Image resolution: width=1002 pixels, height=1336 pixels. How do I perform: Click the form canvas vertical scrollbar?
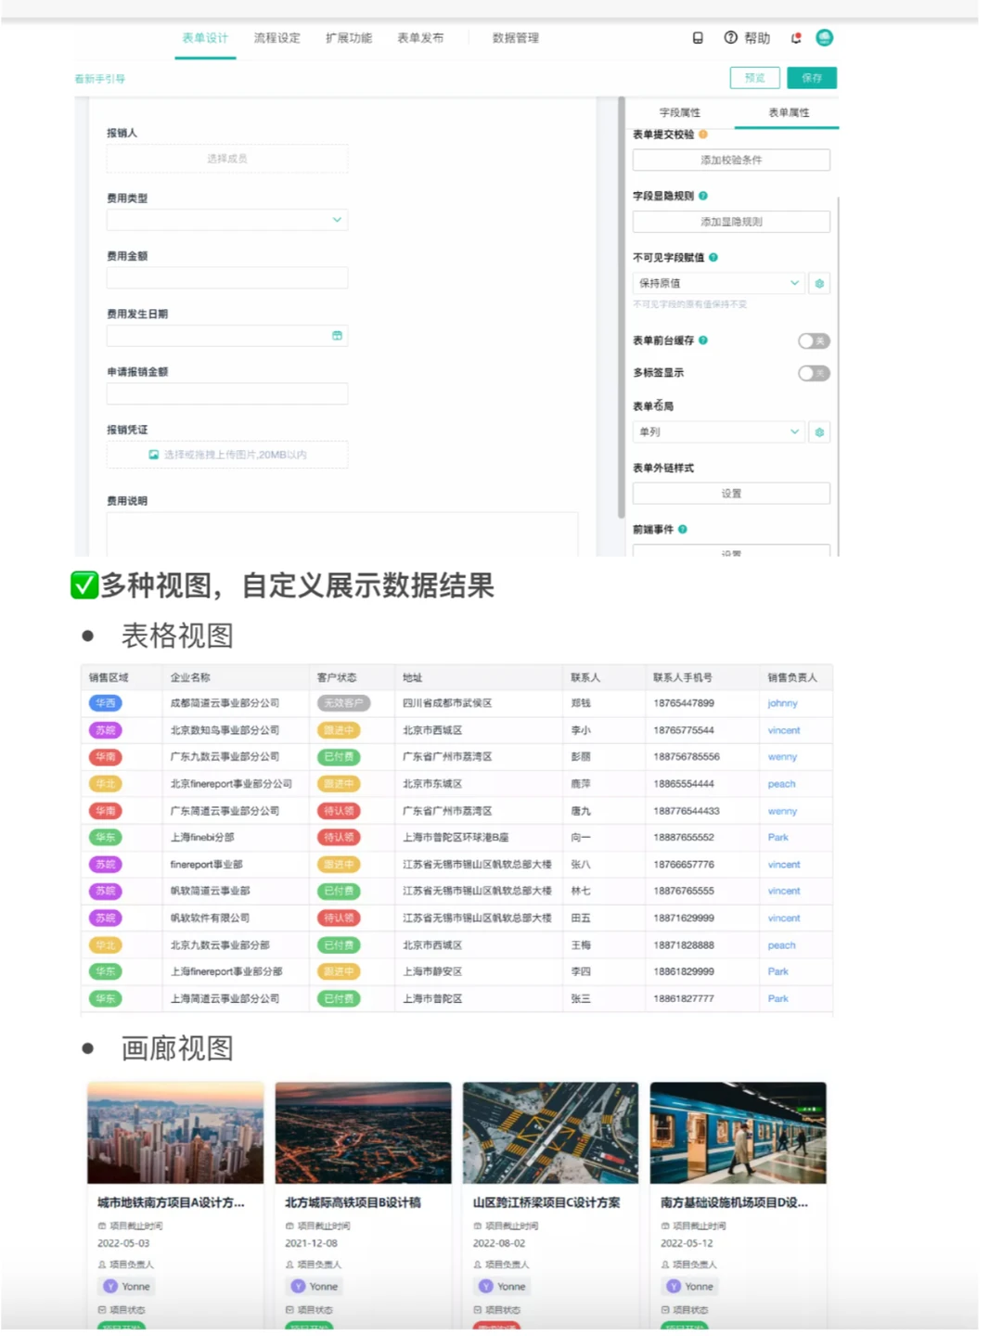tap(621, 306)
